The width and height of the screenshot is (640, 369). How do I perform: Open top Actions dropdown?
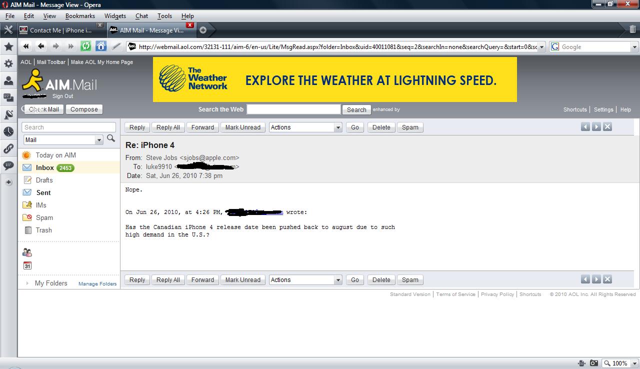[x=305, y=127]
